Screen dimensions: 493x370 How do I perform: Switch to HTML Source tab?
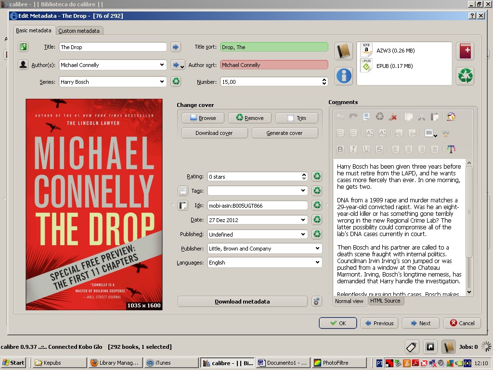coord(385,301)
